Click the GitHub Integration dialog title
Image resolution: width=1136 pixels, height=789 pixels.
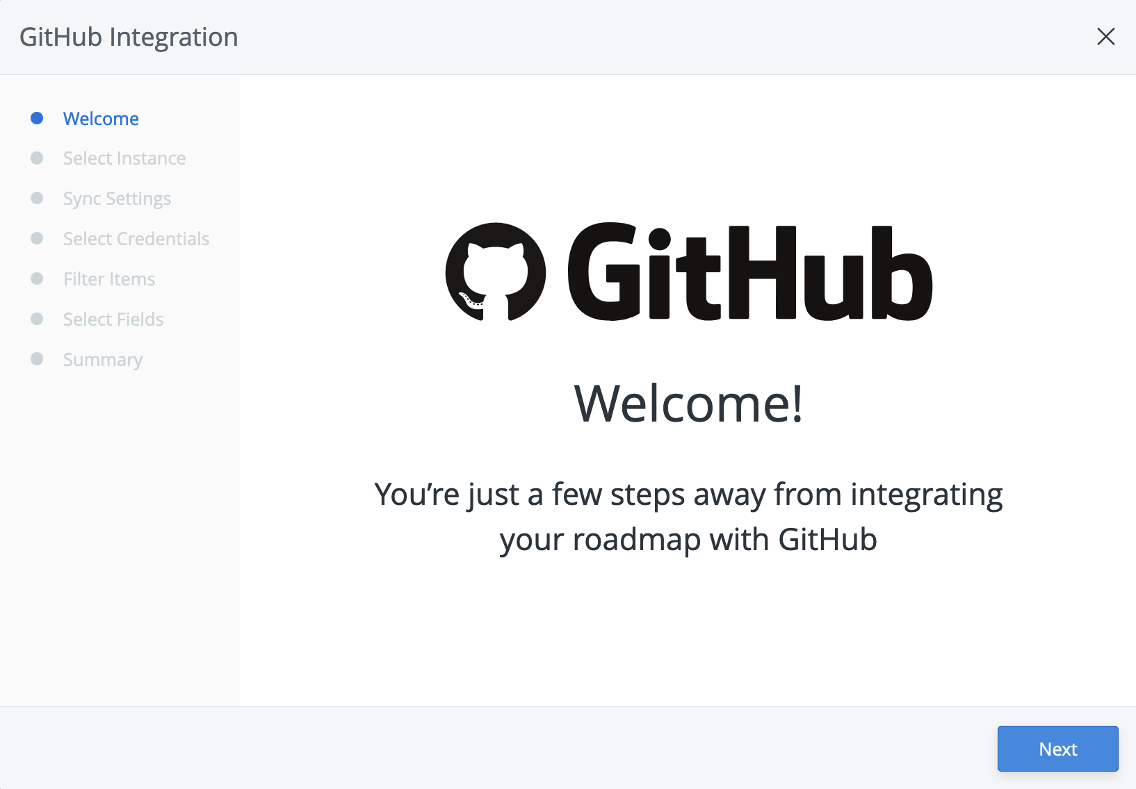pyautogui.click(x=129, y=37)
